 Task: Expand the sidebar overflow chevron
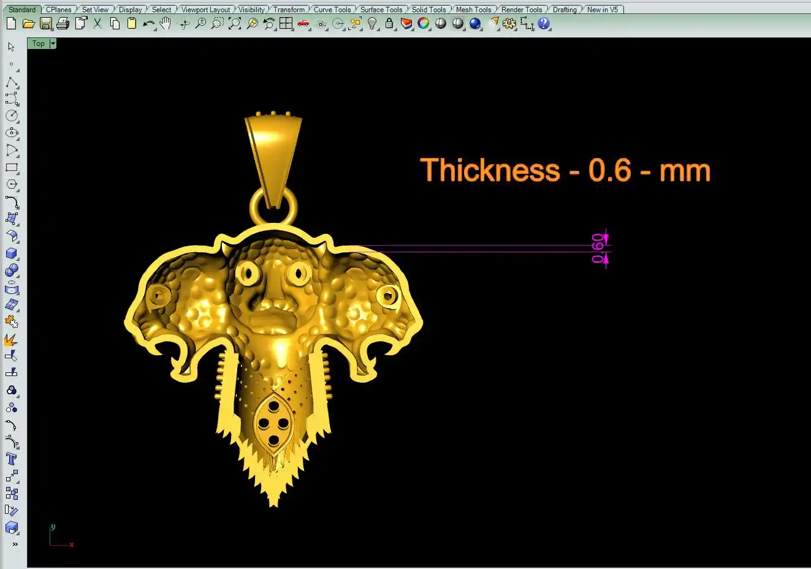[15, 544]
